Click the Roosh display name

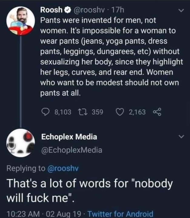[x=51, y=10]
